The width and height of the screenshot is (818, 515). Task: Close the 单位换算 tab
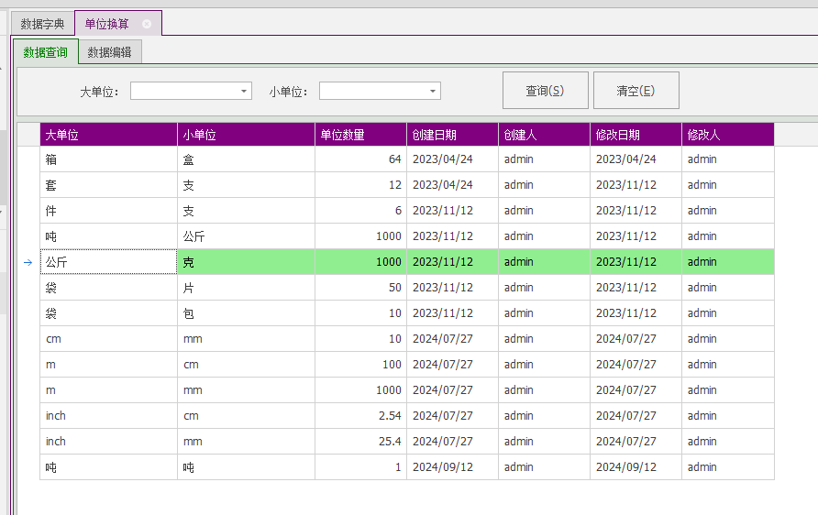(x=147, y=24)
